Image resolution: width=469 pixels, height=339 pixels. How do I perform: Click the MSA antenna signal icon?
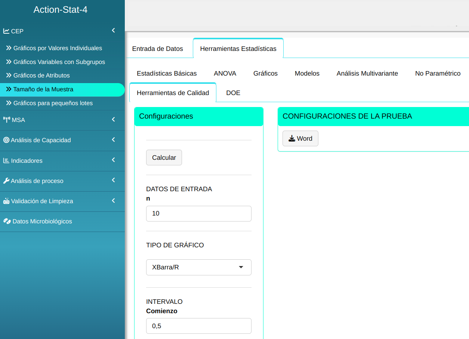[x=7, y=120]
